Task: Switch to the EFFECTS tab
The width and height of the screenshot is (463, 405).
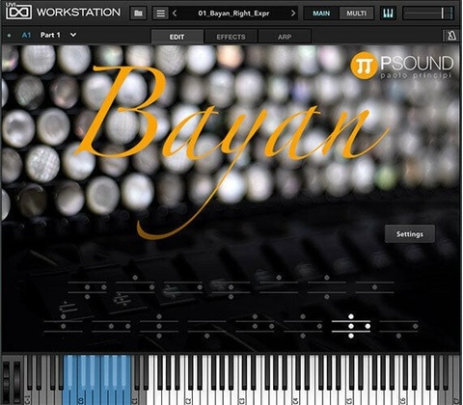Action: [x=231, y=37]
